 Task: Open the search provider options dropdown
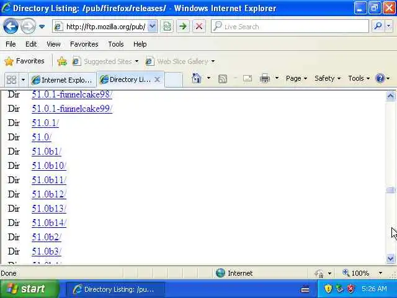point(389,26)
